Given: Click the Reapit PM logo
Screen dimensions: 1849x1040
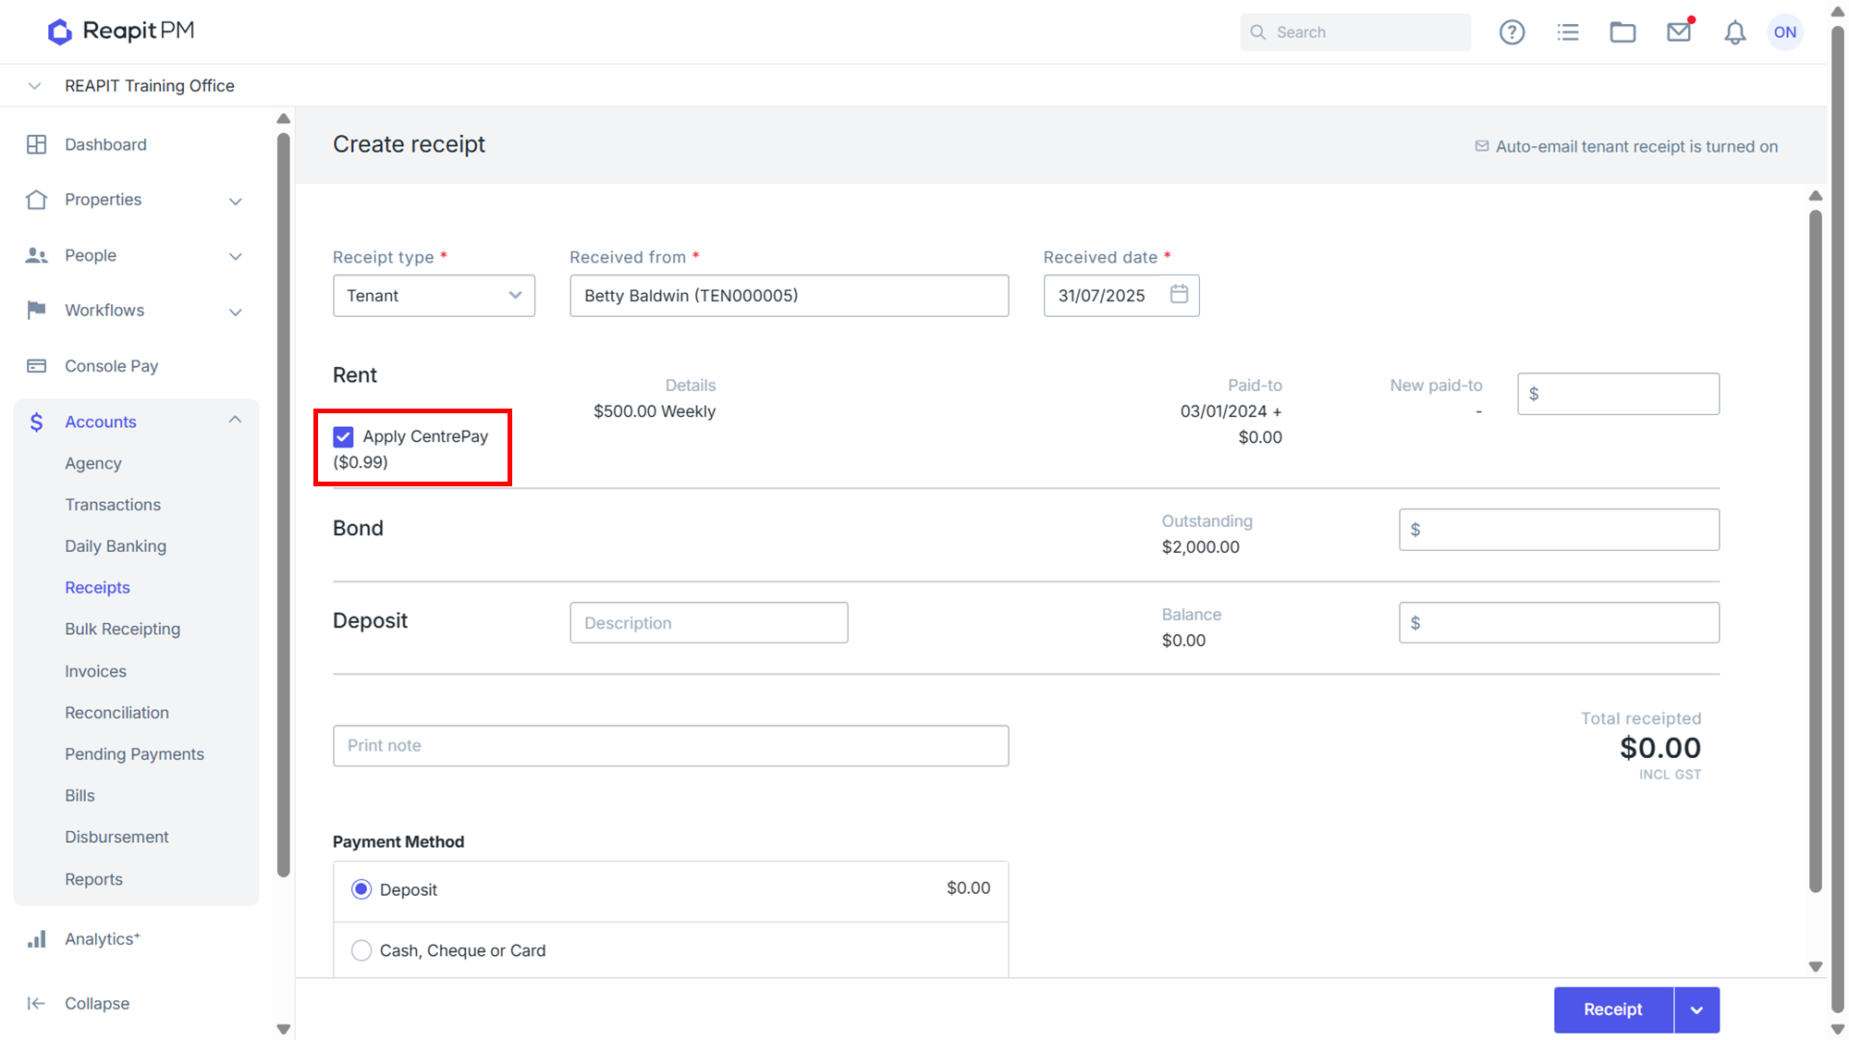Looking at the screenshot, I should click(x=120, y=31).
